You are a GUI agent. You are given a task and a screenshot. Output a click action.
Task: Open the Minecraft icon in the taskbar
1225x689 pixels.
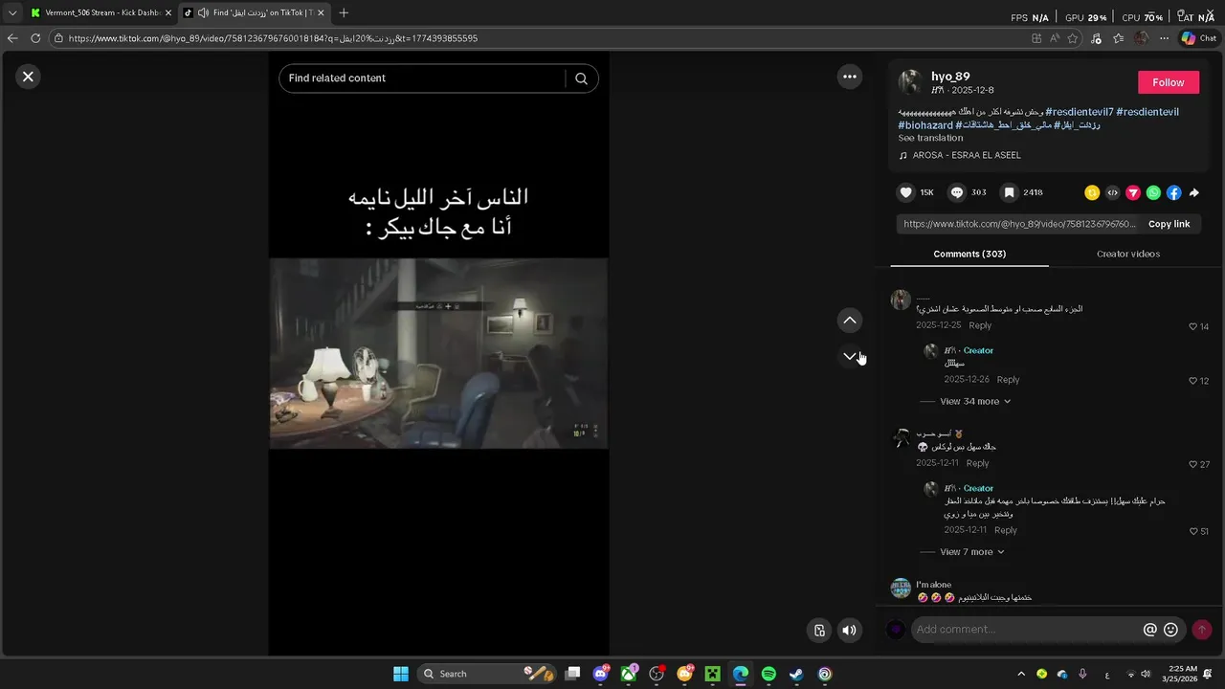712,674
